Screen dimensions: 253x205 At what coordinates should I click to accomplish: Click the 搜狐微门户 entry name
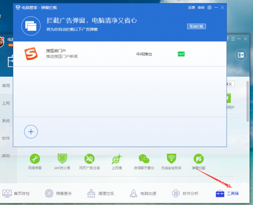point(56,51)
